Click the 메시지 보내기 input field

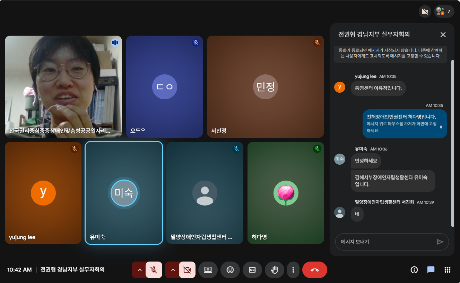point(385,242)
